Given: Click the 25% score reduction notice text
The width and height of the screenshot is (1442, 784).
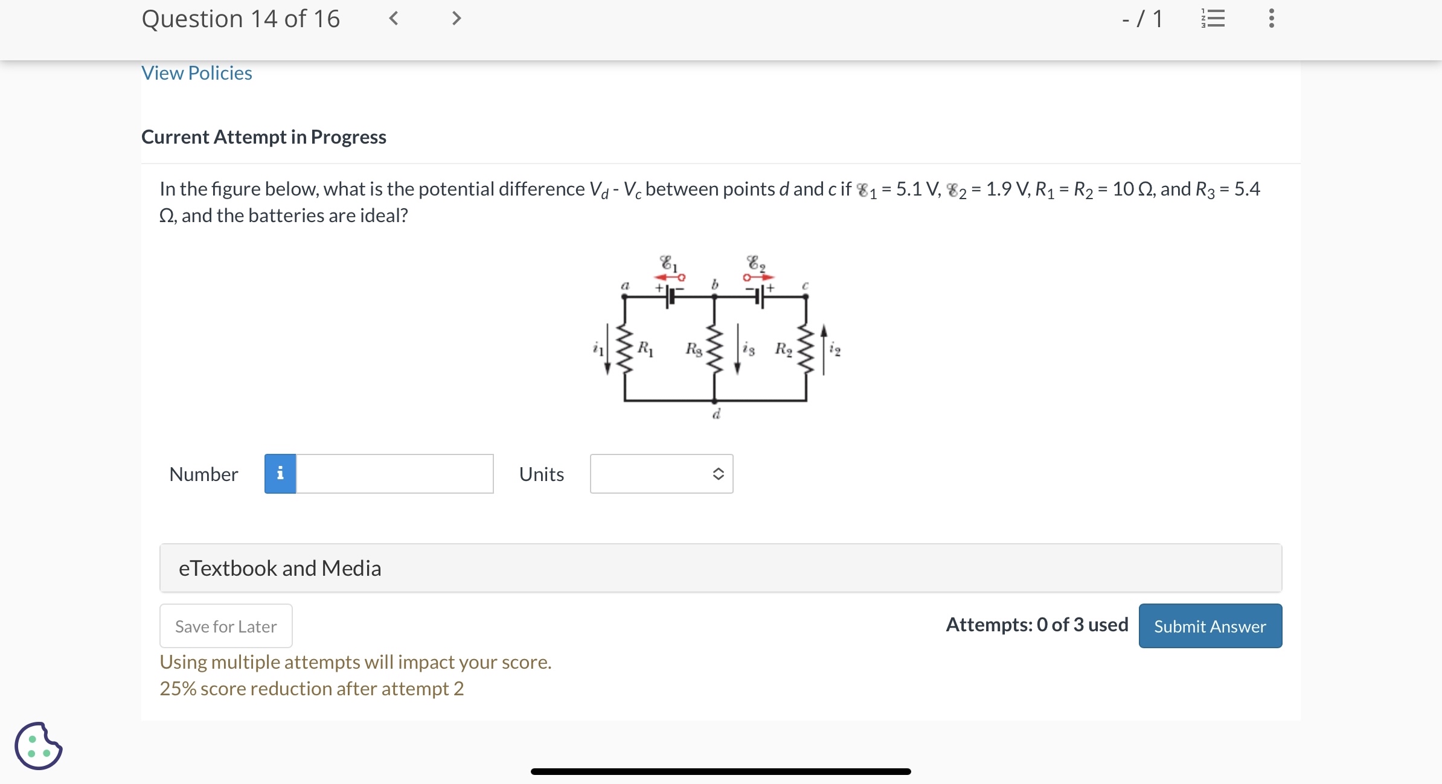Looking at the screenshot, I should pos(312,689).
